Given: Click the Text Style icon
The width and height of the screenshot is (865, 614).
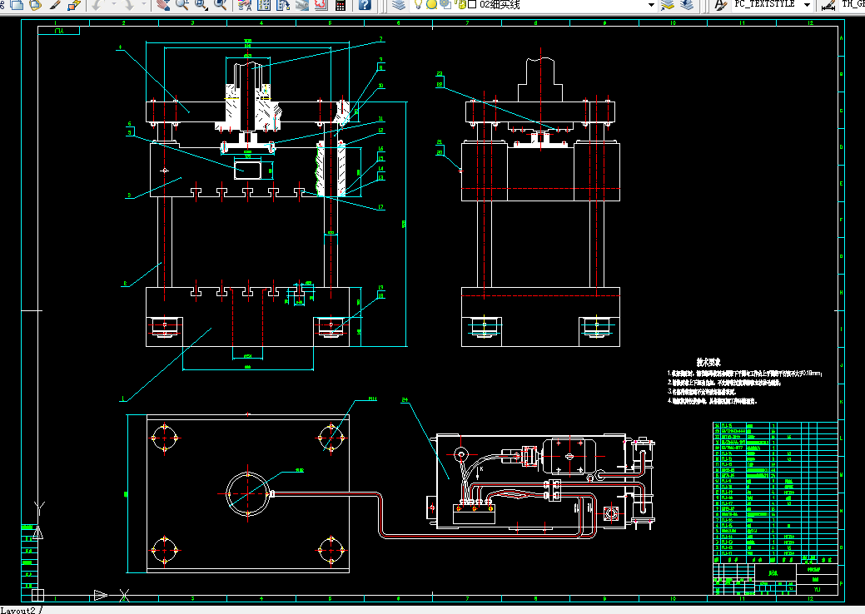Looking at the screenshot, I should click(720, 5).
